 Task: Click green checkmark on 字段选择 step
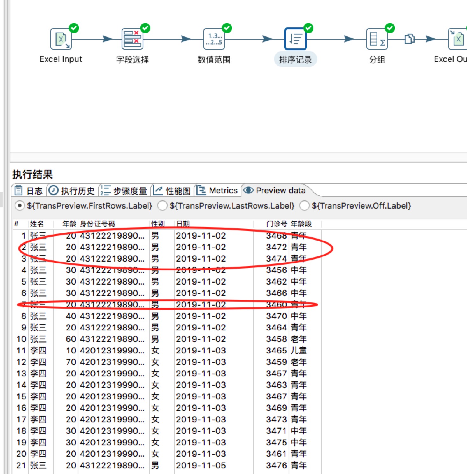point(145,28)
